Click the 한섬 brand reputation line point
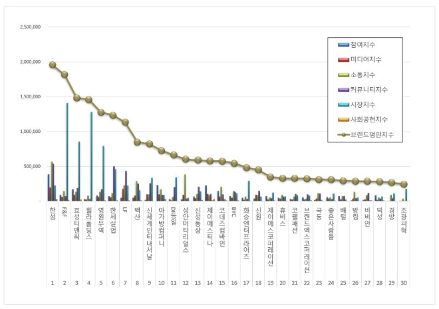The height and width of the screenshot is (309, 439). (53, 65)
